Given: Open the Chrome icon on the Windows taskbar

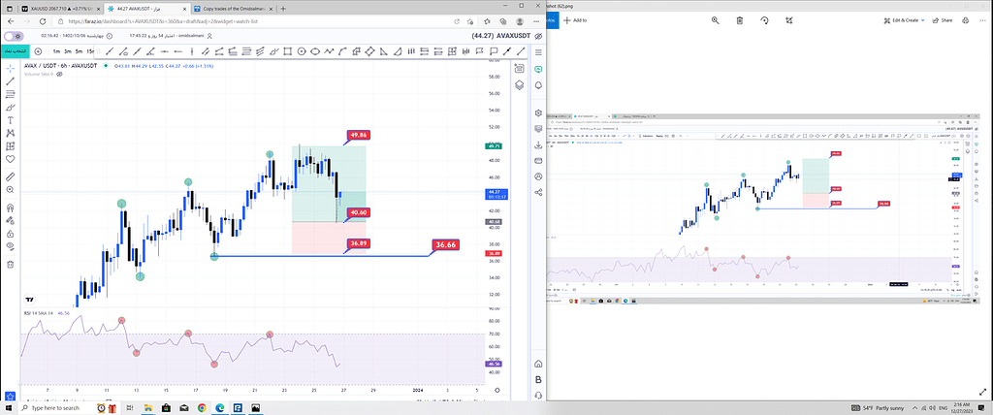Looking at the screenshot, I should (x=202, y=408).
